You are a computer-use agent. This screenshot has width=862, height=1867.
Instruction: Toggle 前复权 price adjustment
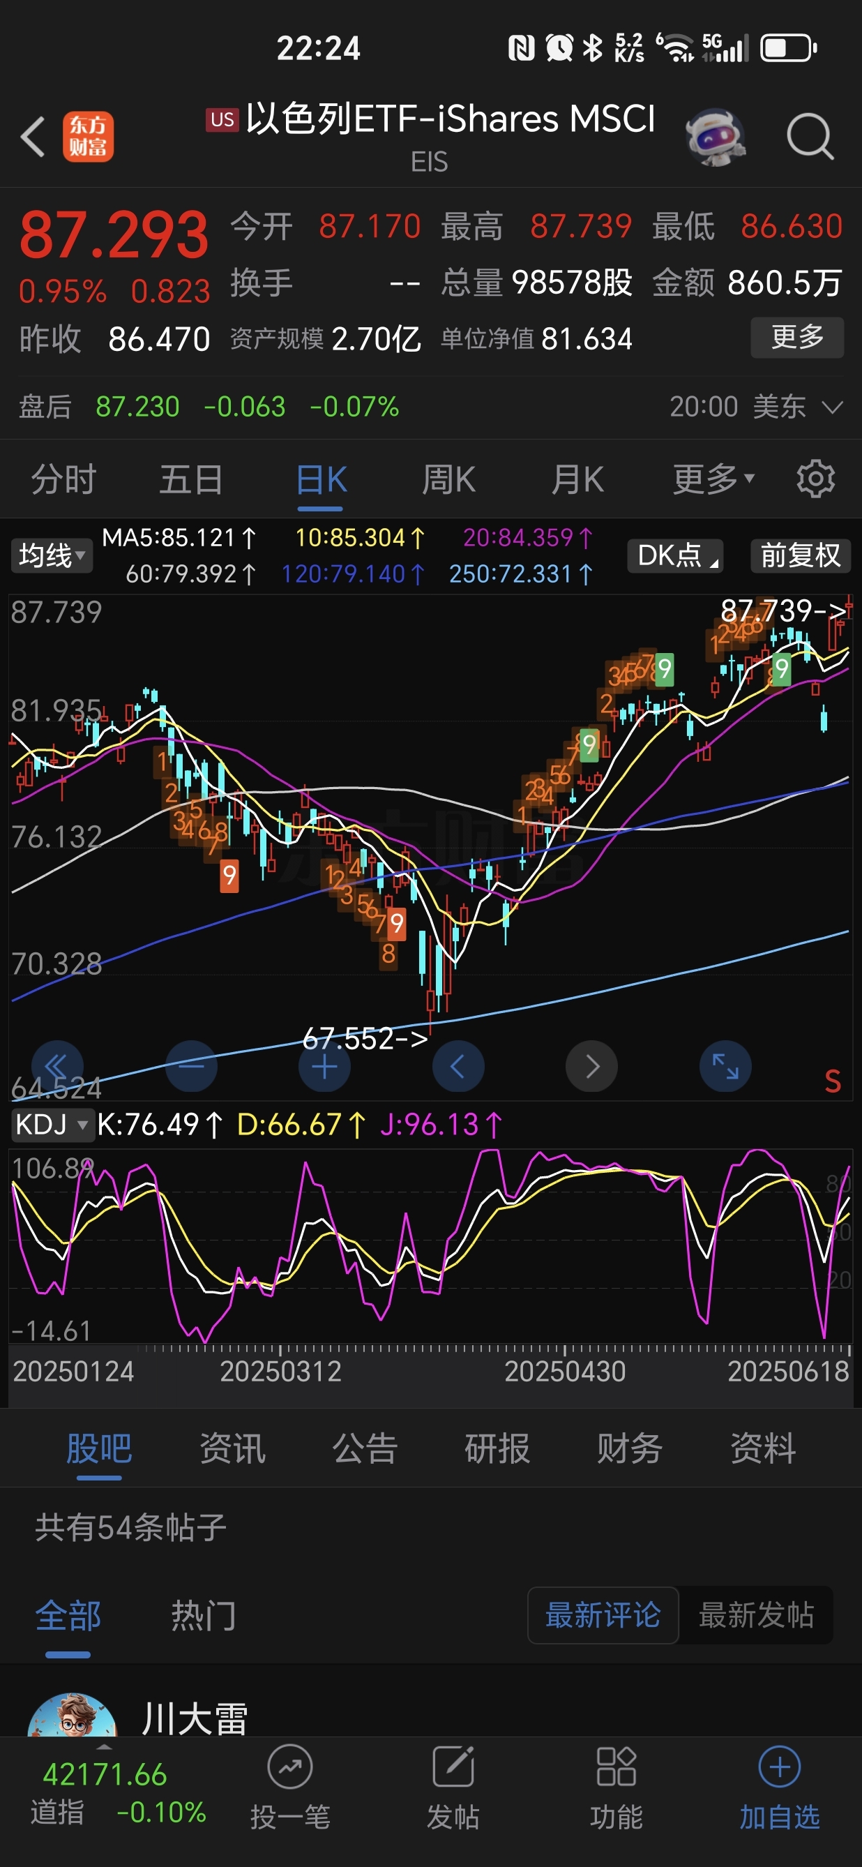(x=800, y=556)
